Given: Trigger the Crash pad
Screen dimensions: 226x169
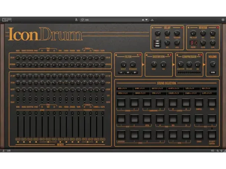Looking at the screenshot, I should click(x=199, y=135).
